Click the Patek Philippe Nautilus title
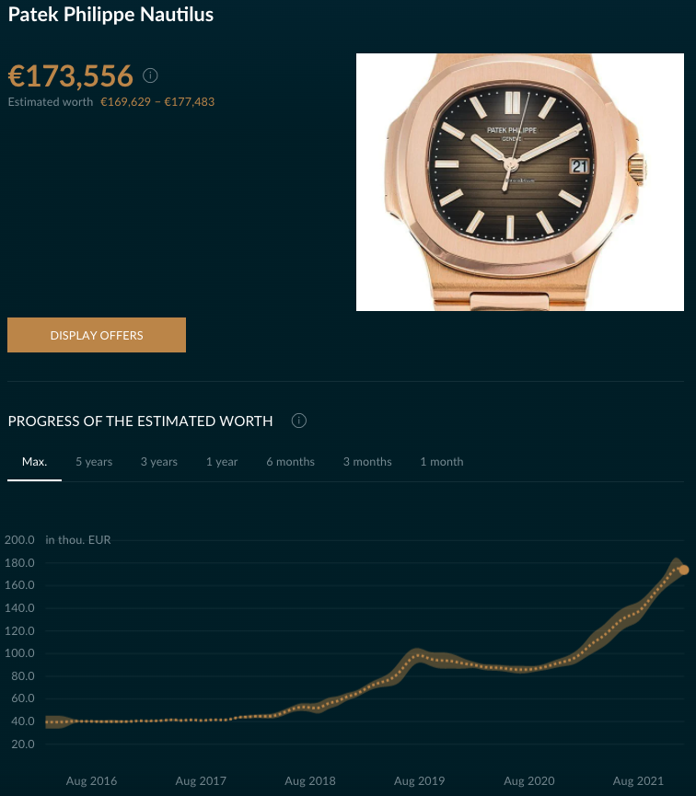Viewport: 696px width, 796px height. pos(110,14)
